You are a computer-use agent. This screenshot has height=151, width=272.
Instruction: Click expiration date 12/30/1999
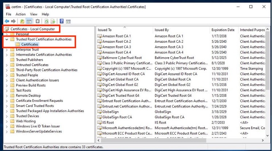[x=220, y=69]
